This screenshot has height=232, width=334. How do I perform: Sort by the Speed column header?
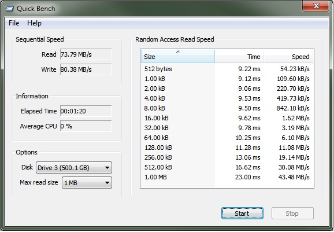(288, 56)
